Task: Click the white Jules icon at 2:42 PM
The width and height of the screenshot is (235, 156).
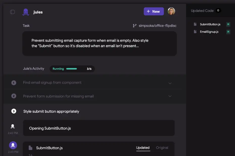Action: point(13,126)
